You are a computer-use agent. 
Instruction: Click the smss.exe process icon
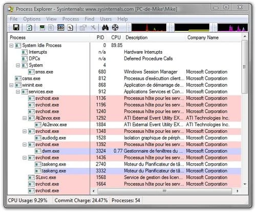pos(31,72)
